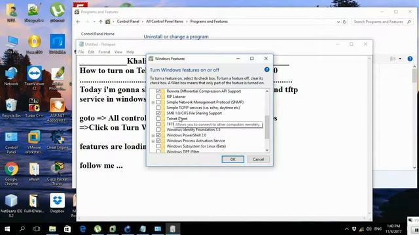Open the Dropbox desktop shortcut
The height and width of the screenshot is (235, 419).
[x=57, y=204]
